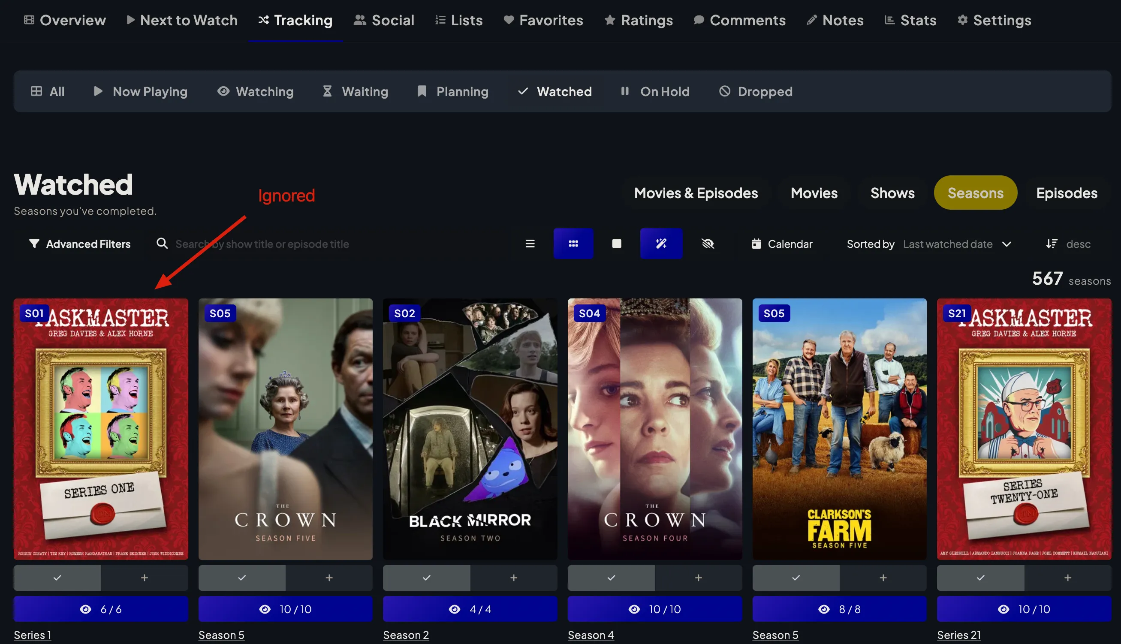This screenshot has width=1121, height=644.
Task: Filter by On Hold status
Action: (655, 92)
